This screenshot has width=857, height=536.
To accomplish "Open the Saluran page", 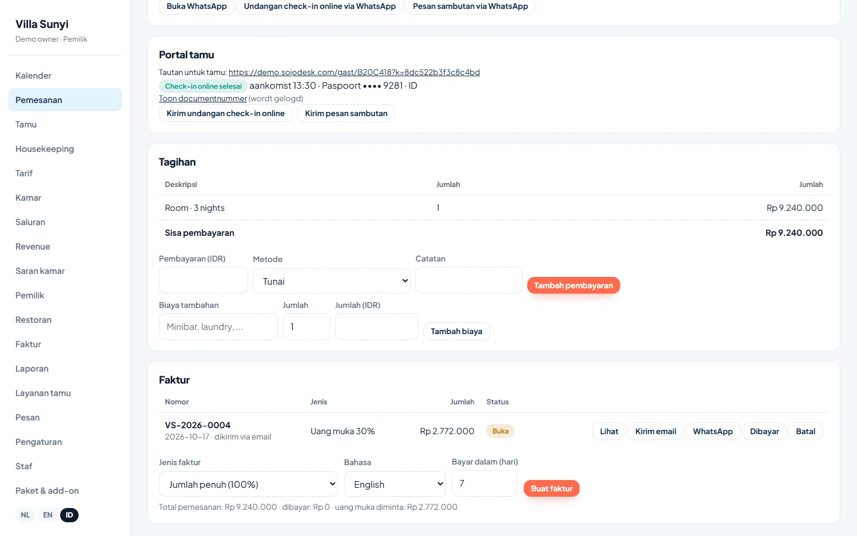I will click(x=65, y=222).
